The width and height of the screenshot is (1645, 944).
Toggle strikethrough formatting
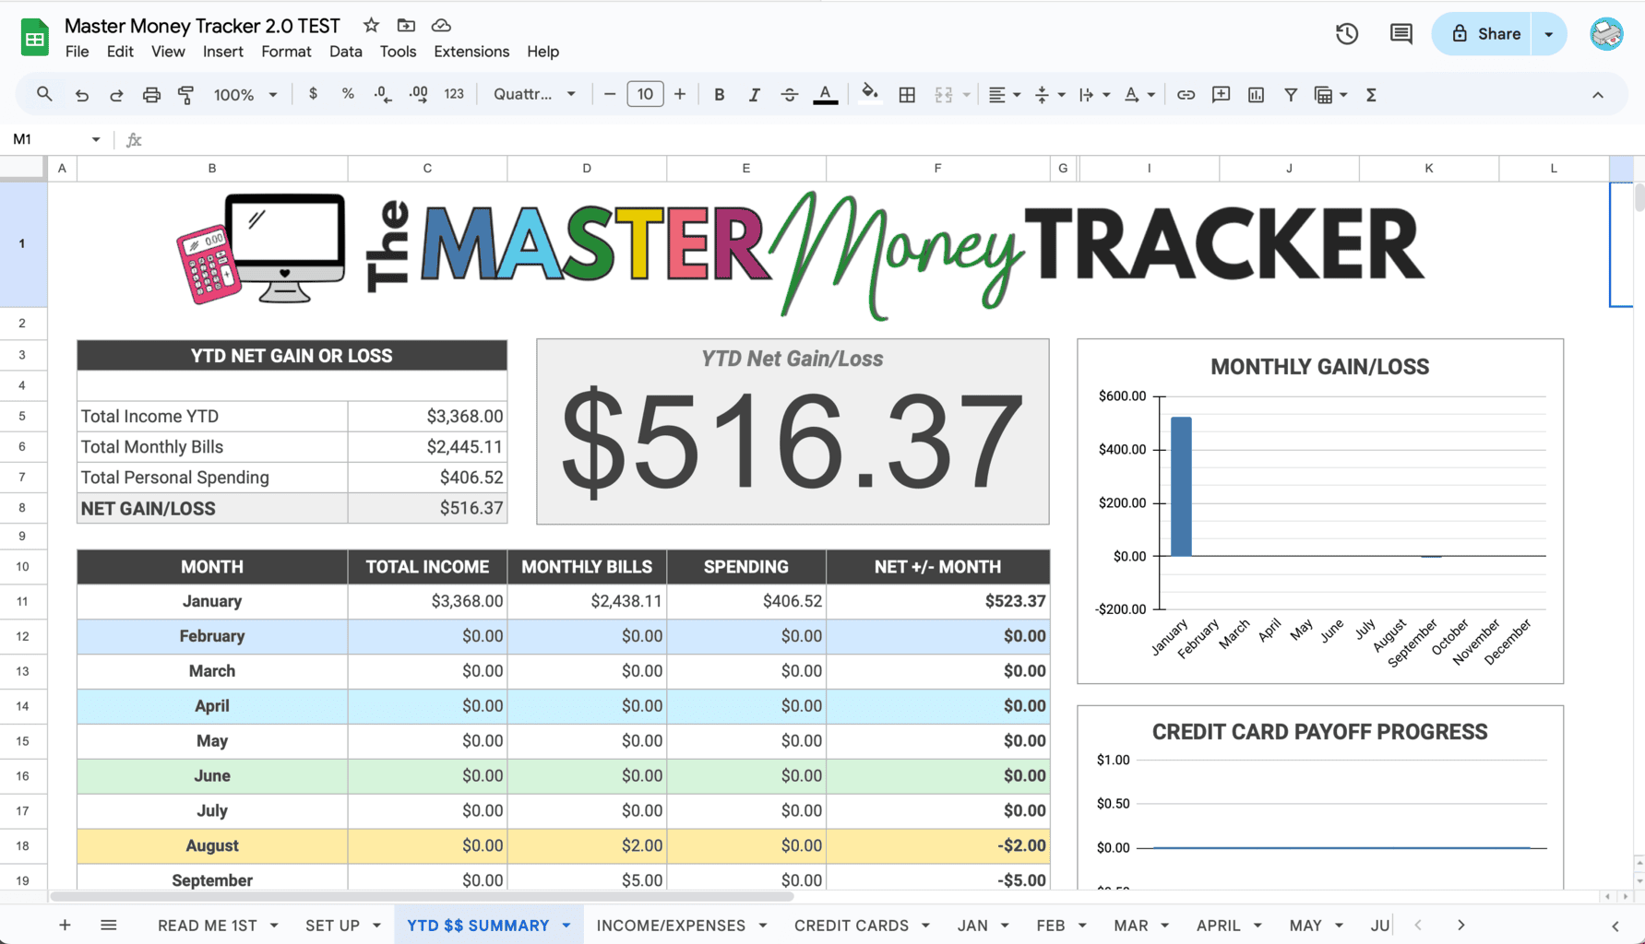pyautogui.click(x=789, y=94)
